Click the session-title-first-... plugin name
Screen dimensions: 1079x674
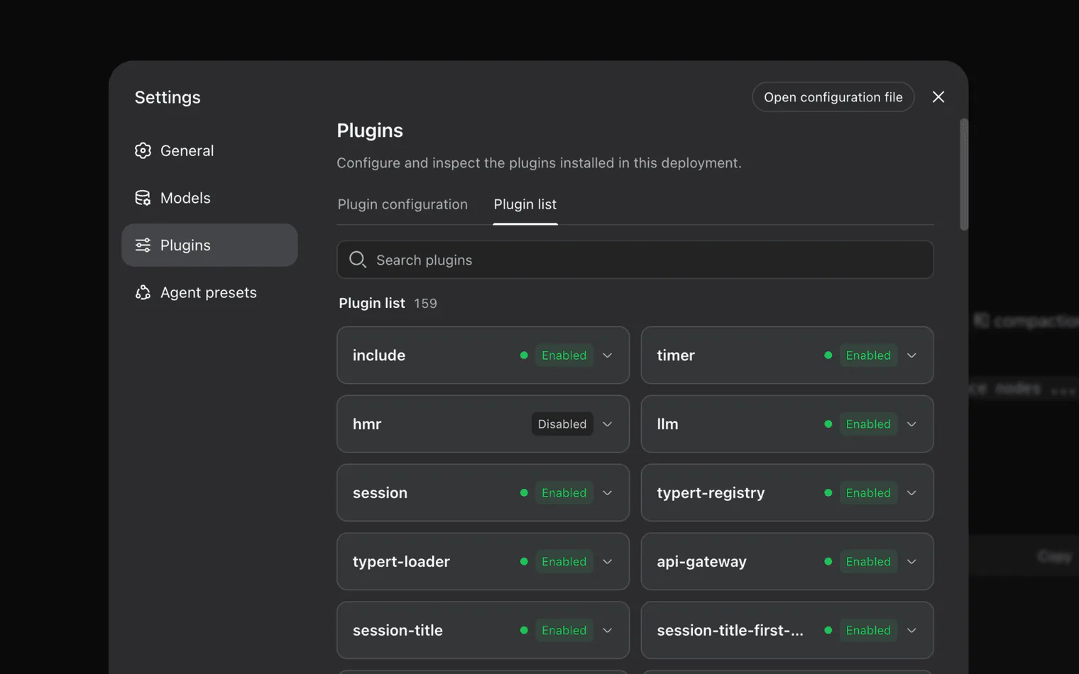(x=730, y=631)
